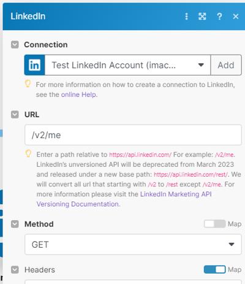Click the lightbulb hint icon under Connection
The height and width of the screenshot is (284, 245).
28,83
